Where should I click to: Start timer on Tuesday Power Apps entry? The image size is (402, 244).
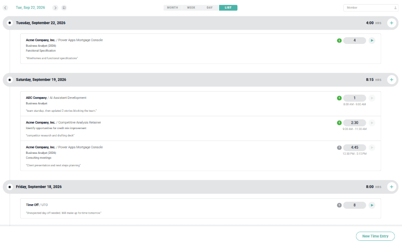(372, 40)
